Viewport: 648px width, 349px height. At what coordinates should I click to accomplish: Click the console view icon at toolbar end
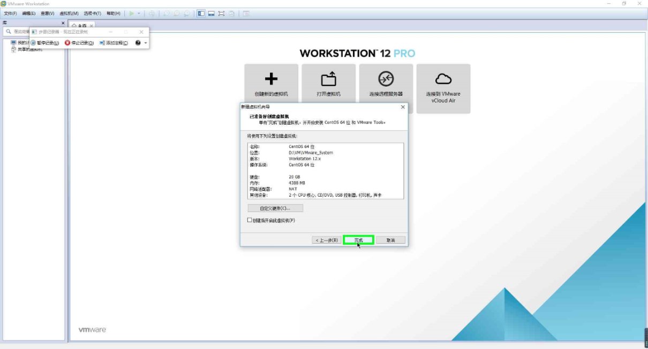246,13
